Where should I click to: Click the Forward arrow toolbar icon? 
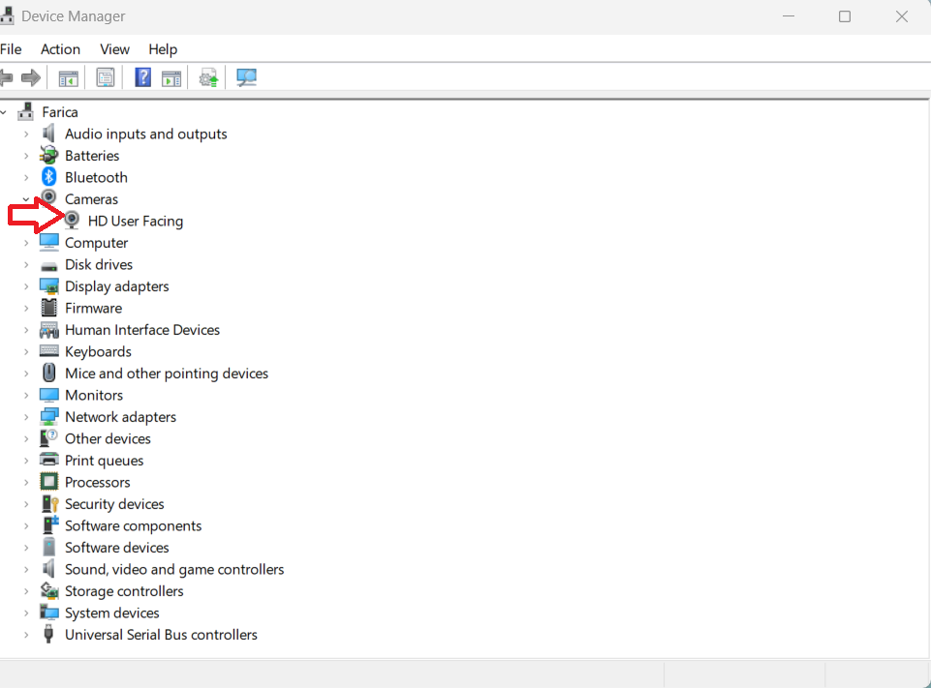pos(31,77)
